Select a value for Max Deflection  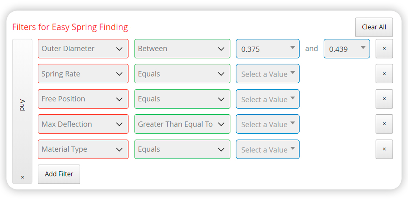point(268,124)
